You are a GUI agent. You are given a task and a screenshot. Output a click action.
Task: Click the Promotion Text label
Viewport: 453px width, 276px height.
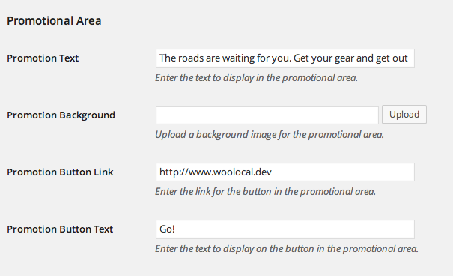tap(43, 58)
